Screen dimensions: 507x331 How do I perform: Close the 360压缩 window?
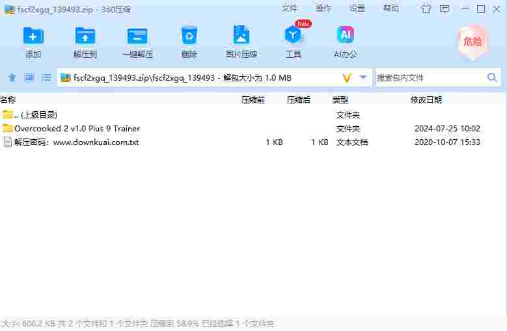pyautogui.click(x=497, y=9)
